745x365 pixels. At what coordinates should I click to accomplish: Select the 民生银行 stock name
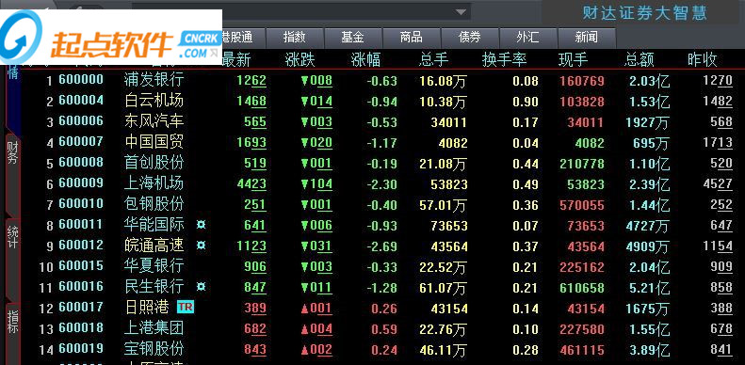[x=154, y=287]
